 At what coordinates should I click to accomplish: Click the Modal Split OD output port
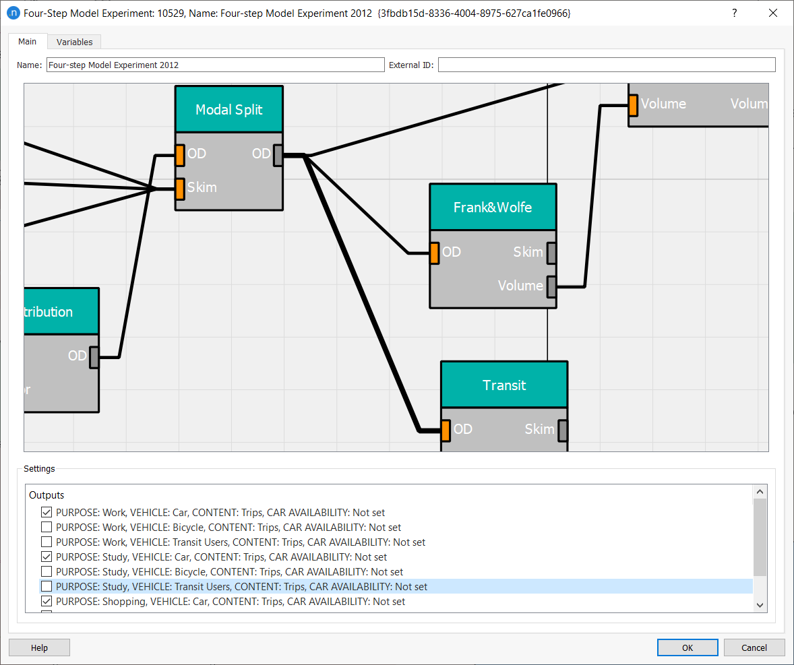[278, 155]
